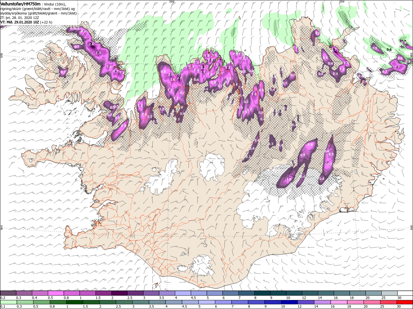Pick the lower legend swatch labeled 9

(272, 302)
